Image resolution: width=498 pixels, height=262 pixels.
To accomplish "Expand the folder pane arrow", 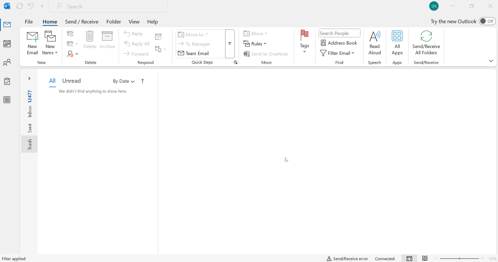I will pos(30,78).
